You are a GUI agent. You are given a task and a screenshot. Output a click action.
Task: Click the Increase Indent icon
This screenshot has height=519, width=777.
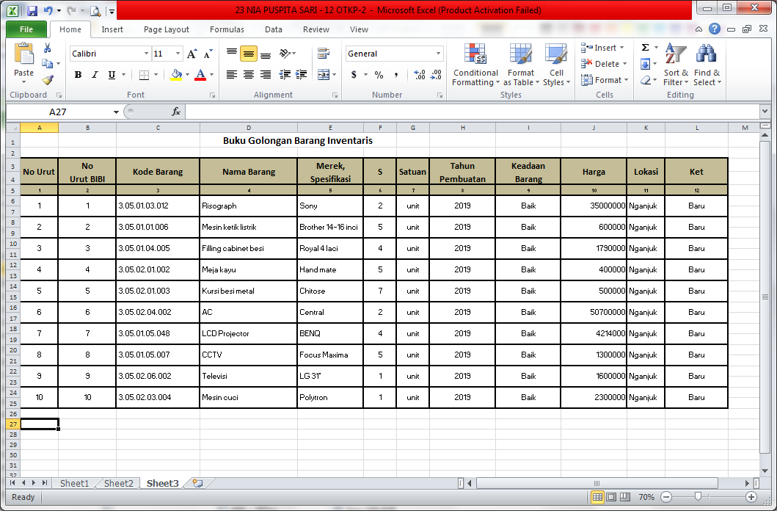click(301, 75)
